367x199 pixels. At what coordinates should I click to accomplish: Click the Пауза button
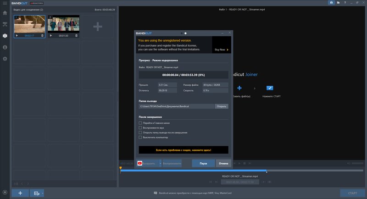pyautogui.click(x=203, y=163)
